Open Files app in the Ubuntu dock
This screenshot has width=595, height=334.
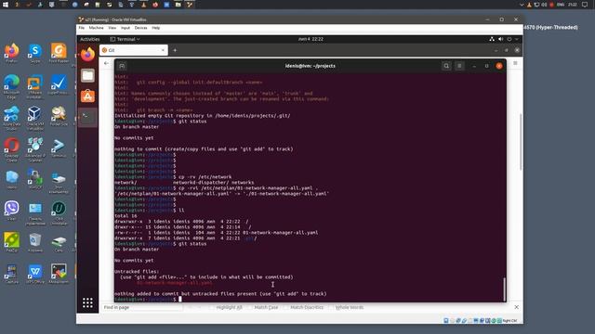[x=87, y=75]
